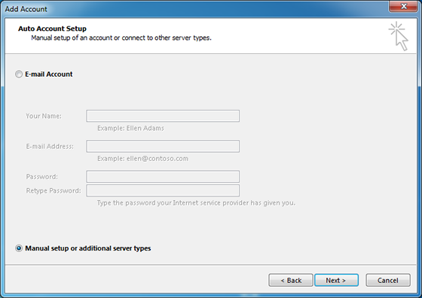Click the cursor wizard icon in header
This screenshot has width=422, height=298.
tap(399, 36)
